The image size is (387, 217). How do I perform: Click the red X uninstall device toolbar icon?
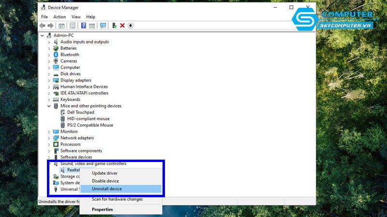pos(122,26)
